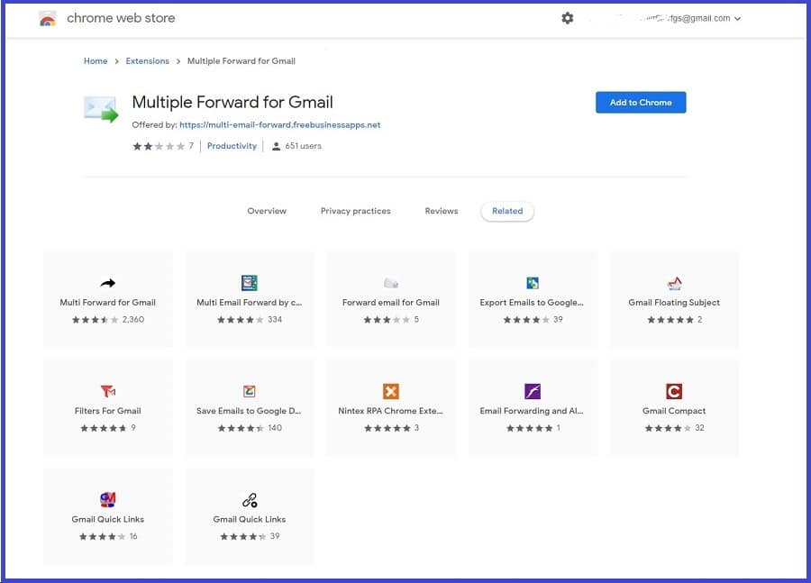Click the chrome web store header title

121,18
